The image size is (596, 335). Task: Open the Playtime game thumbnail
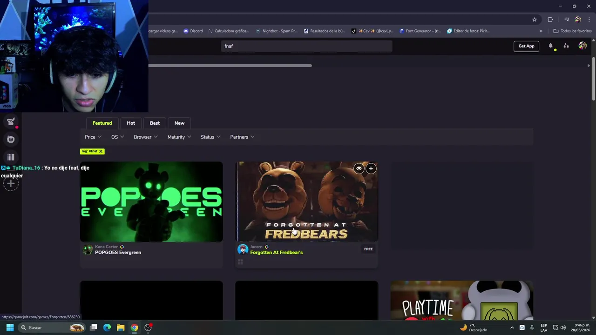(x=462, y=300)
